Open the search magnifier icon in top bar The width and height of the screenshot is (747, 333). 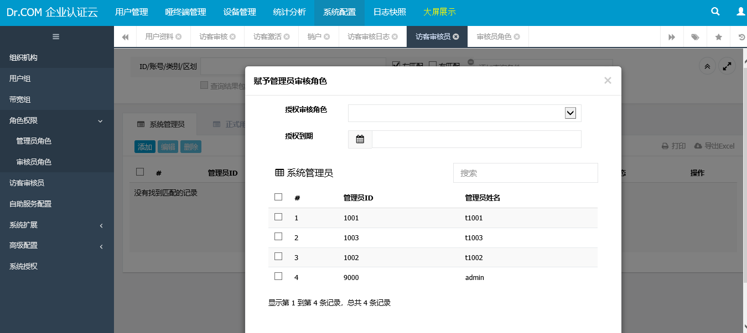click(x=715, y=12)
